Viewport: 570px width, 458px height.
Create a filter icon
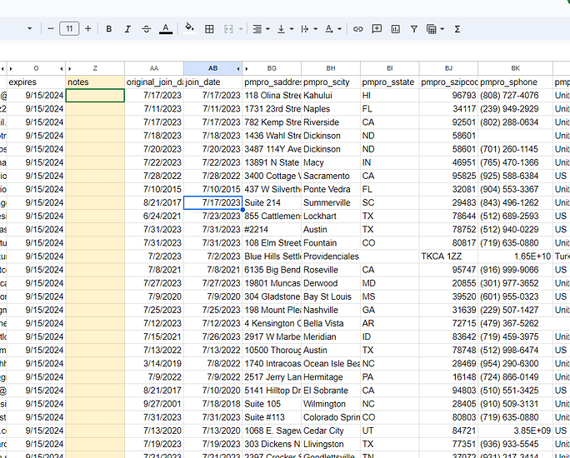click(x=414, y=29)
